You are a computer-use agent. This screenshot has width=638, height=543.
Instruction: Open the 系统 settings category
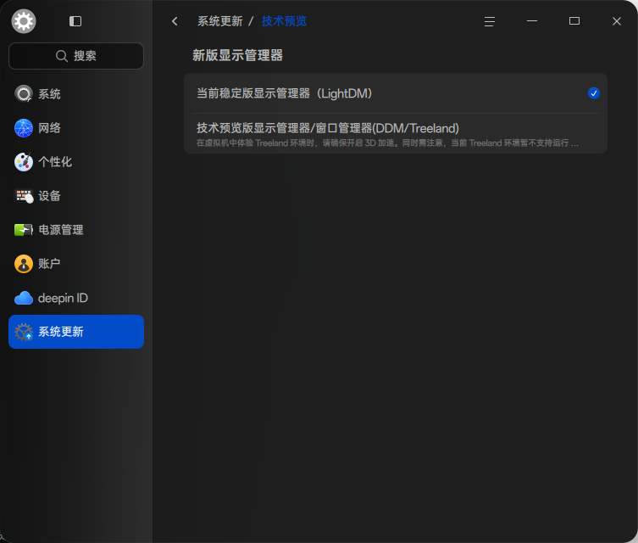(76, 93)
